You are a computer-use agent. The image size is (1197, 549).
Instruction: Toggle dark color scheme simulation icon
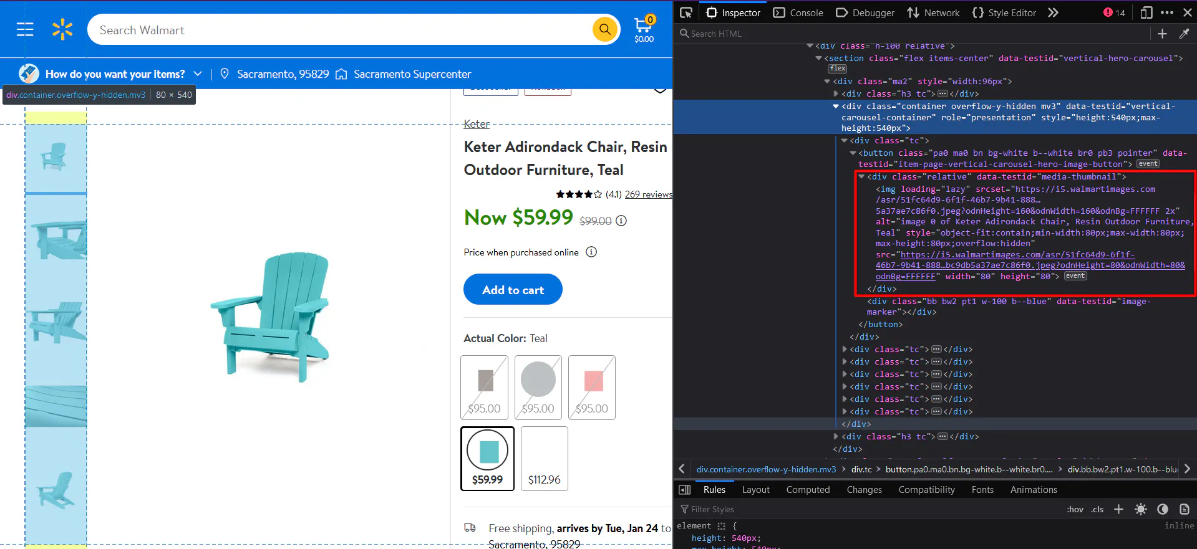click(1163, 509)
